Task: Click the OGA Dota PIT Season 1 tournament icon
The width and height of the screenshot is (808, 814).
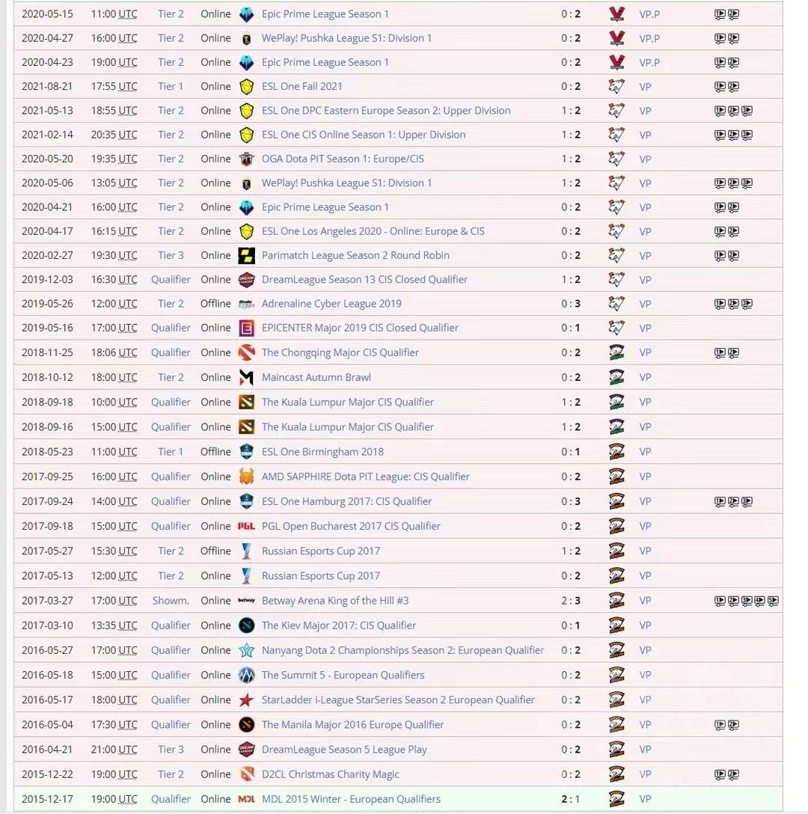Action: 248,159
